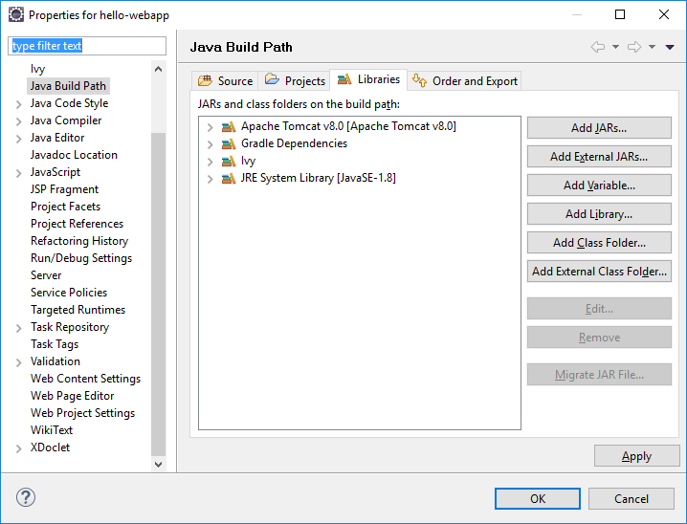Select Targeted Runtimes in the sidebar
The width and height of the screenshot is (687, 524).
pyautogui.click(x=78, y=310)
